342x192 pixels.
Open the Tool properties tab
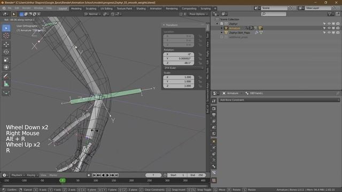click(214, 101)
